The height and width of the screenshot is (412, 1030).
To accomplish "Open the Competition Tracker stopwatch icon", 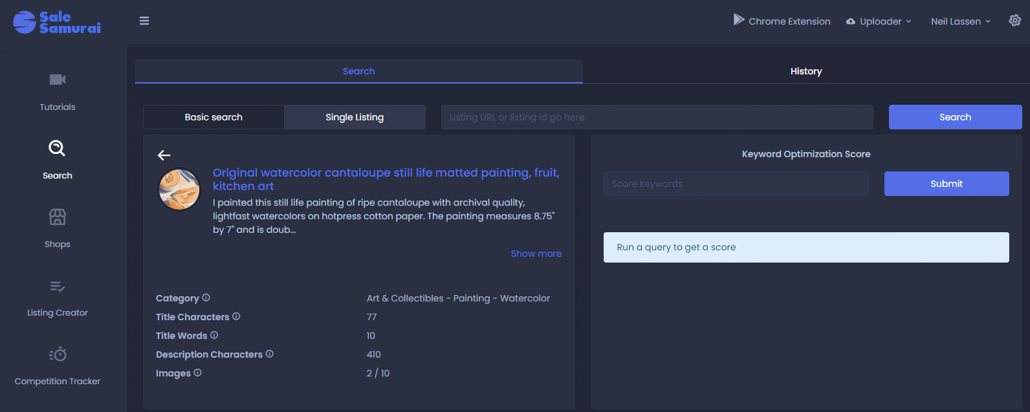I will pos(58,354).
